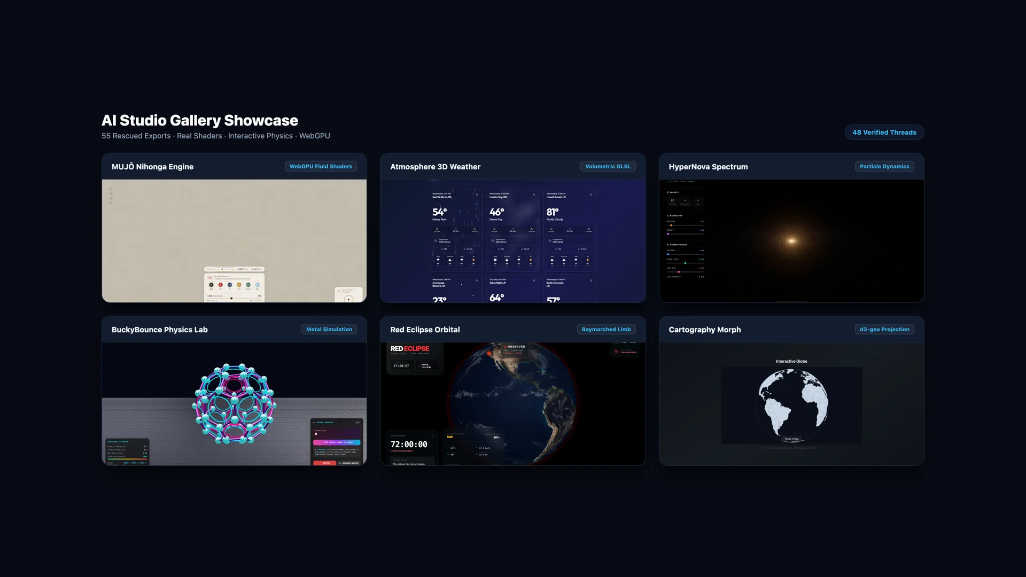Click the red Shatter button in BuckyBounce
This screenshot has width=1026, height=577.
(x=324, y=463)
